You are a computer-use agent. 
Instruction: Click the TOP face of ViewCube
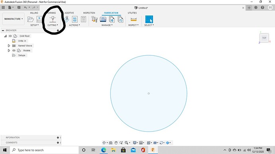click(x=264, y=38)
